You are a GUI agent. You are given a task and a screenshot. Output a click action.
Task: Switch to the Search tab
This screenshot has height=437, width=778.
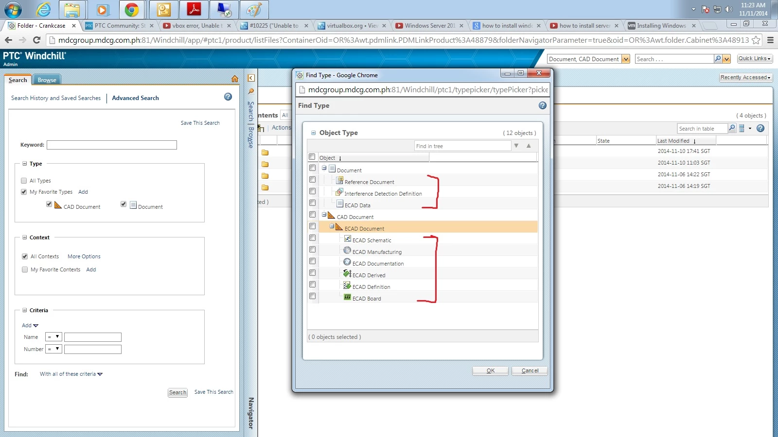click(x=18, y=80)
